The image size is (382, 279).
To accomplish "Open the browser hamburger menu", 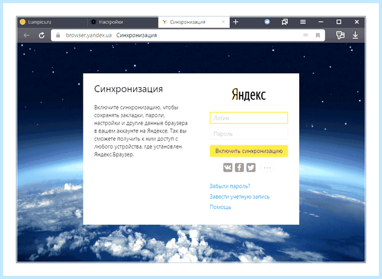I will point(303,22).
